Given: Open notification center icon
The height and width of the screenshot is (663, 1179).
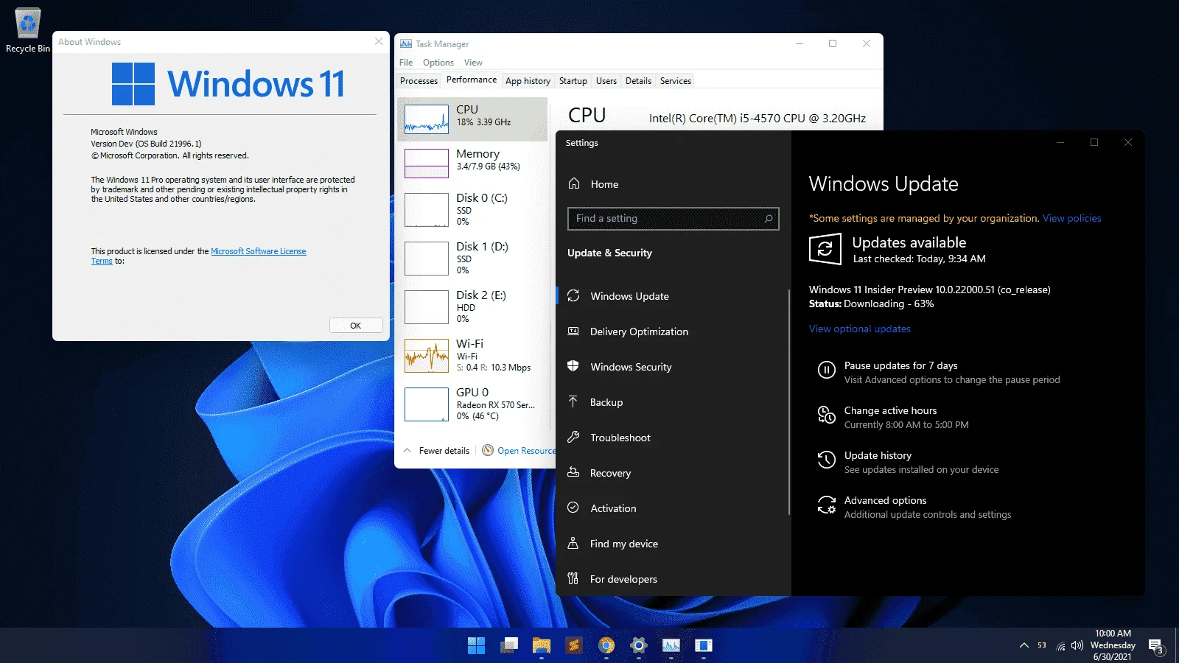Looking at the screenshot, I should point(1156,646).
